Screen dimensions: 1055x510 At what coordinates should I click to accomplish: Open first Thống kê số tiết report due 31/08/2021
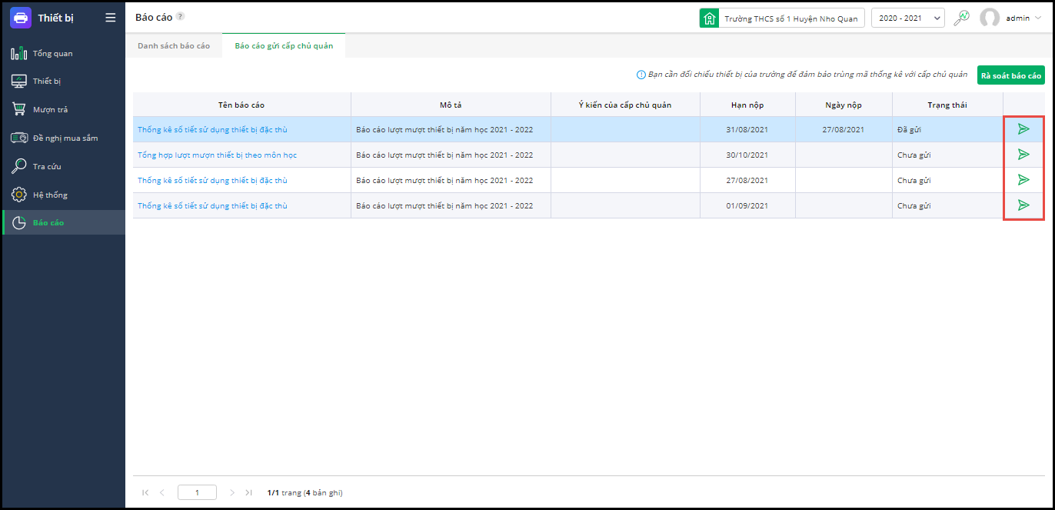point(212,129)
